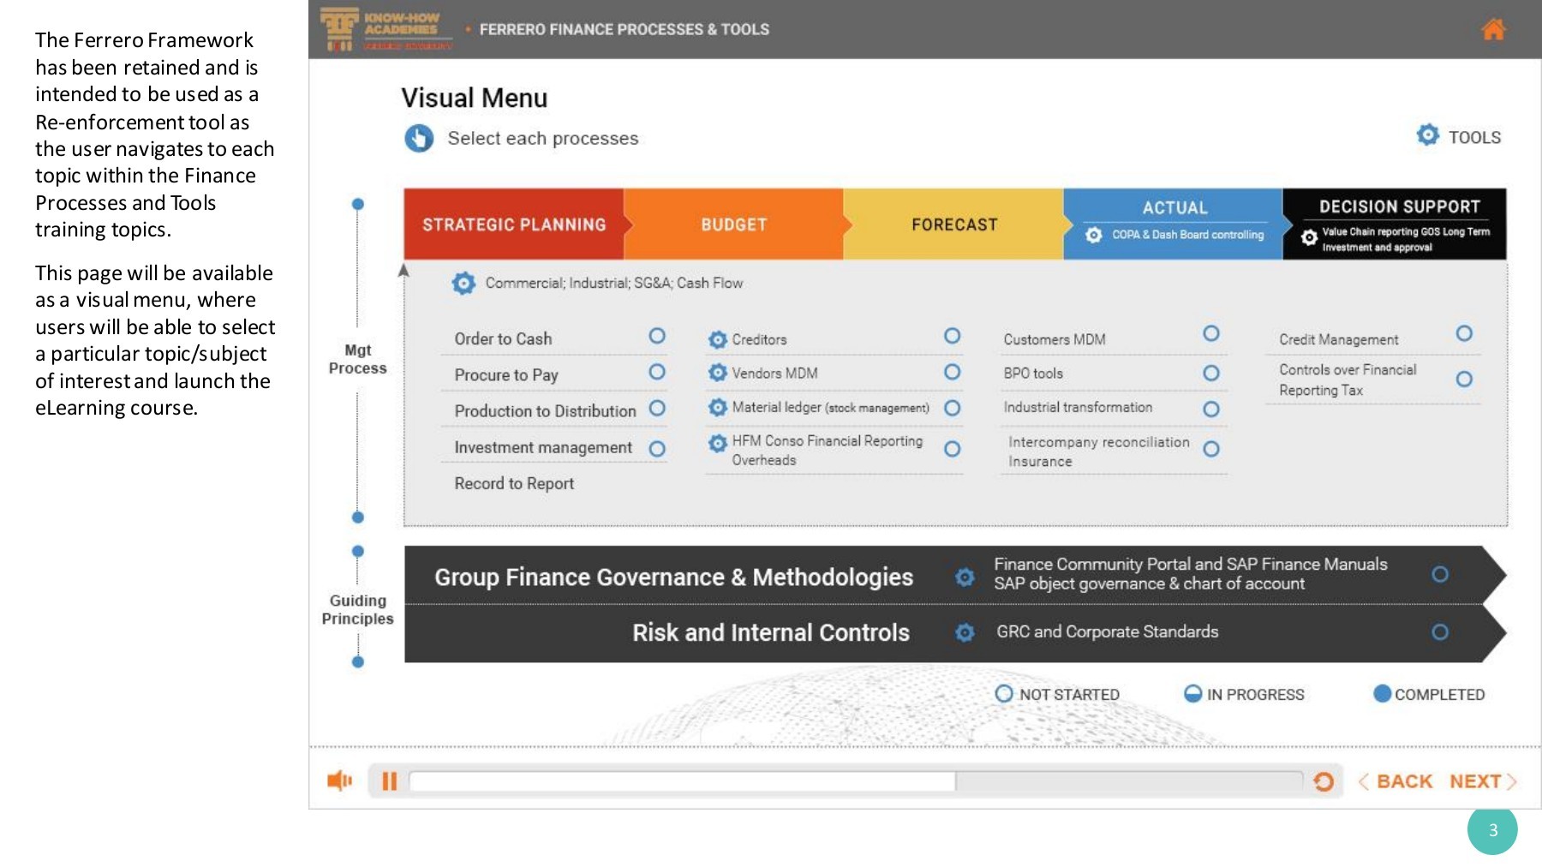Click the replay circular arrow icon
Viewport: 1542px width, 867px height.
pos(1324,781)
